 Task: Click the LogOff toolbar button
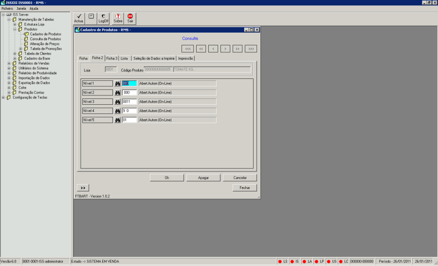point(103,19)
